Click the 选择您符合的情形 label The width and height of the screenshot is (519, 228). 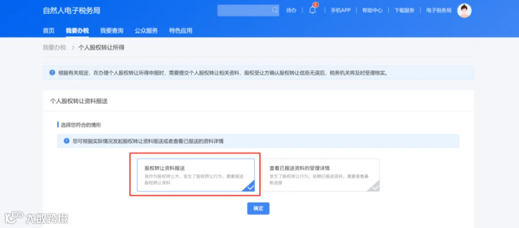pyautogui.click(x=81, y=125)
